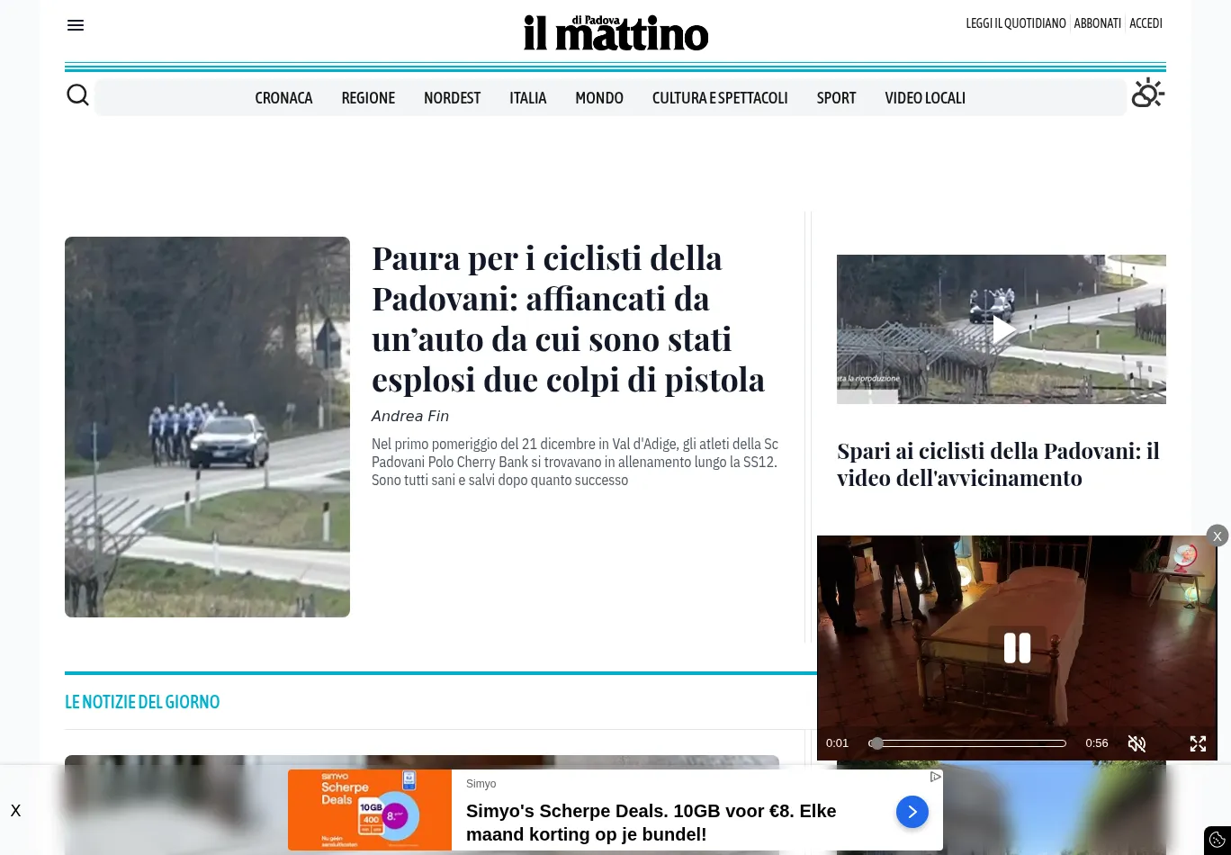
Task: Select MONDO in the navigation bar
Action: click(x=599, y=97)
